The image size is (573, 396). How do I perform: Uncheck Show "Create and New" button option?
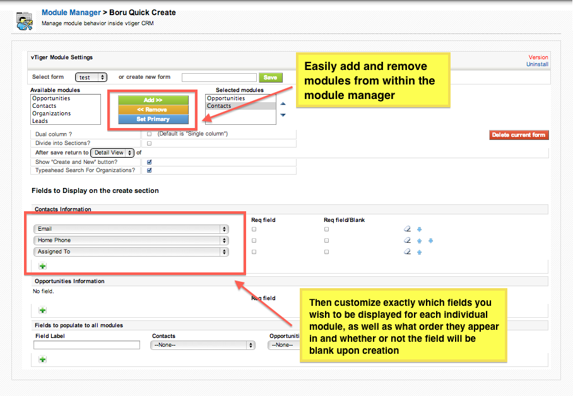click(149, 162)
